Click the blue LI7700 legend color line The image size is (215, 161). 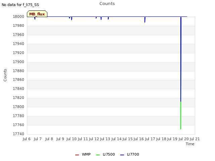coord(122,155)
